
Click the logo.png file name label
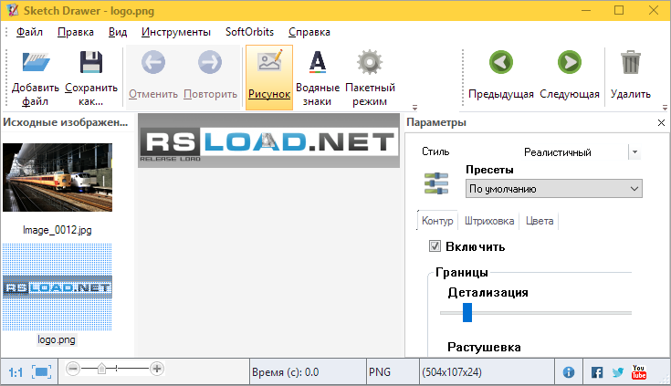pyautogui.click(x=57, y=339)
